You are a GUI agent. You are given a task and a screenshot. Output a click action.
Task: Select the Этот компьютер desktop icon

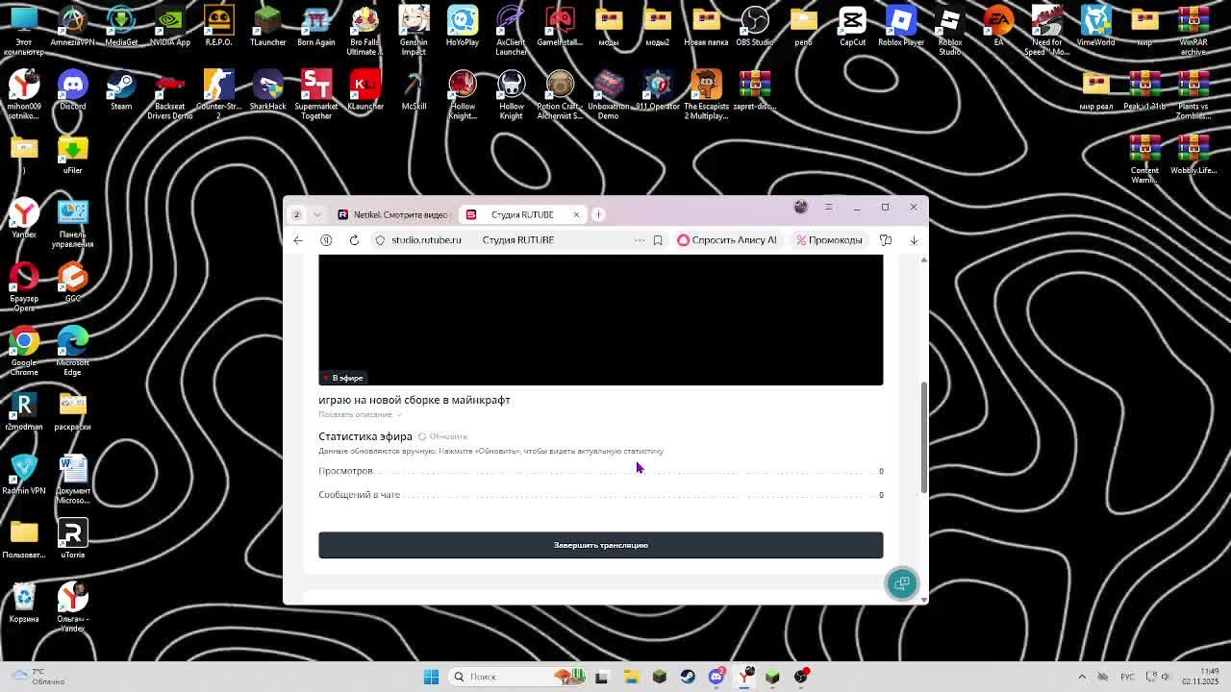point(24,31)
